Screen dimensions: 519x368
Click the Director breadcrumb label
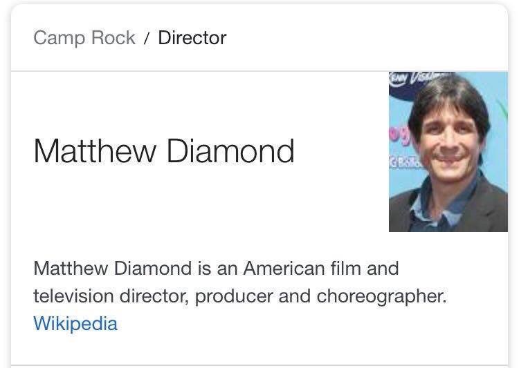click(192, 37)
